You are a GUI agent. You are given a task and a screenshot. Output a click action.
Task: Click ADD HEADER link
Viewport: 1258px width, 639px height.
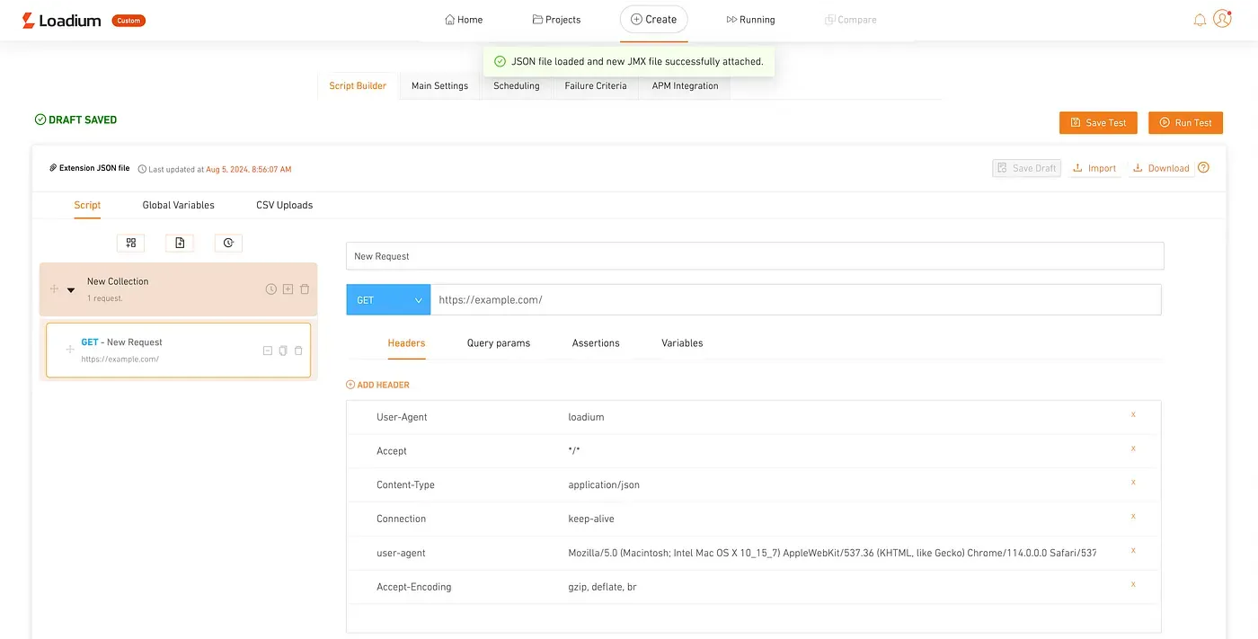click(377, 385)
